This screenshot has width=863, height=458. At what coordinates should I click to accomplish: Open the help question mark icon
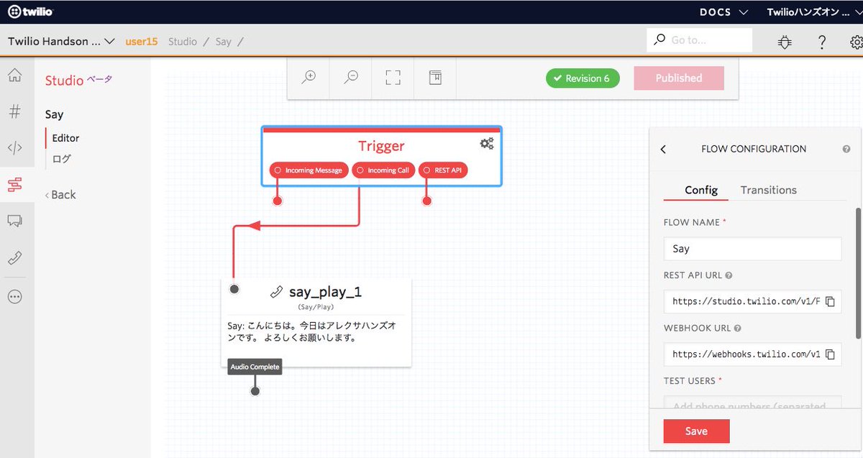tap(822, 42)
